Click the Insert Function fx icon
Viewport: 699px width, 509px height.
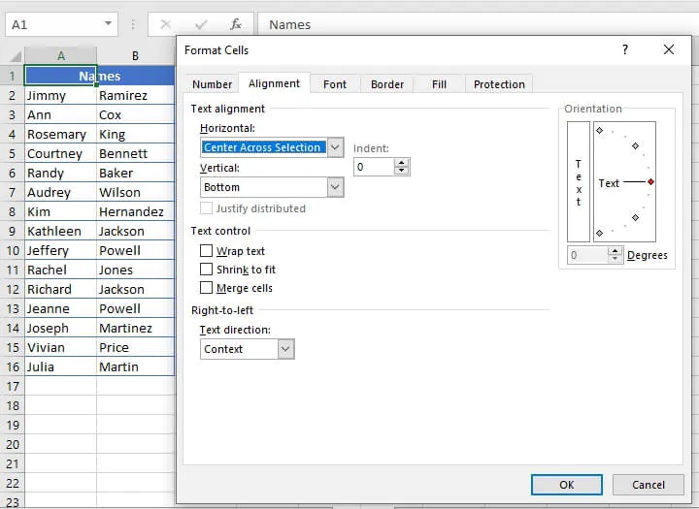tap(236, 24)
